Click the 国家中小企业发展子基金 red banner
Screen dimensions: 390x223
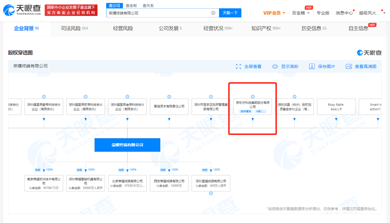click(x=71, y=10)
